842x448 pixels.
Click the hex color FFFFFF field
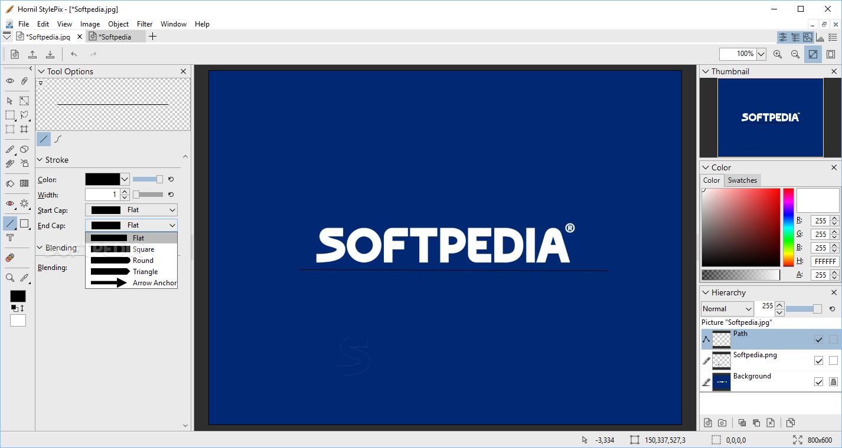pyautogui.click(x=825, y=261)
